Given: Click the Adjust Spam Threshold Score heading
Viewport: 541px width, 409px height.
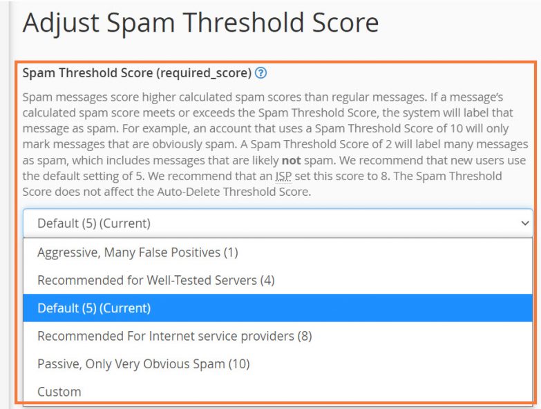Looking at the screenshot, I should [200, 23].
